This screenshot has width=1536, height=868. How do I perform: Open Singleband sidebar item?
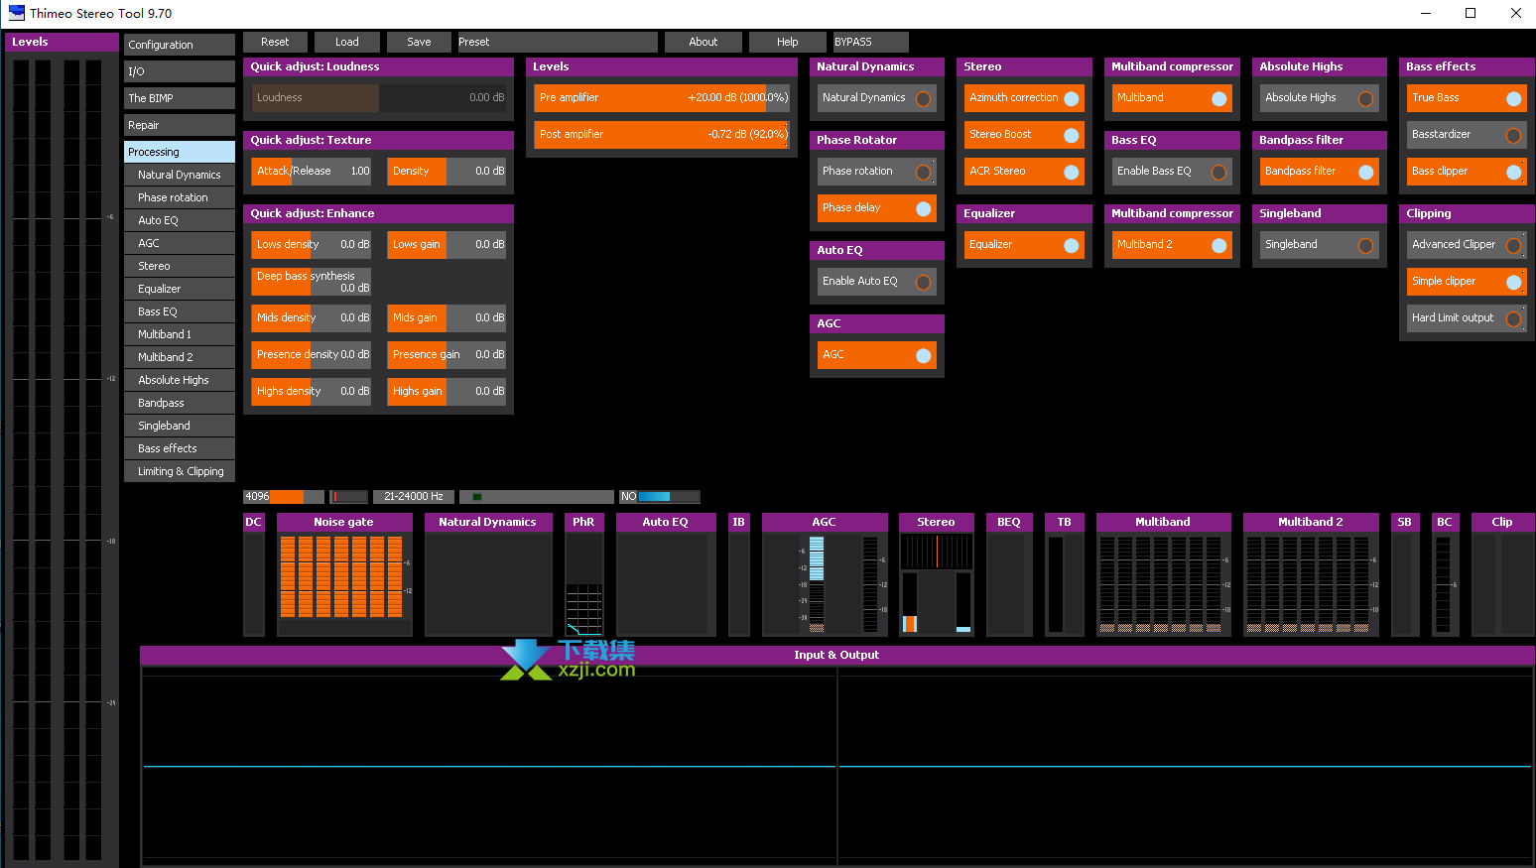pyautogui.click(x=180, y=426)
